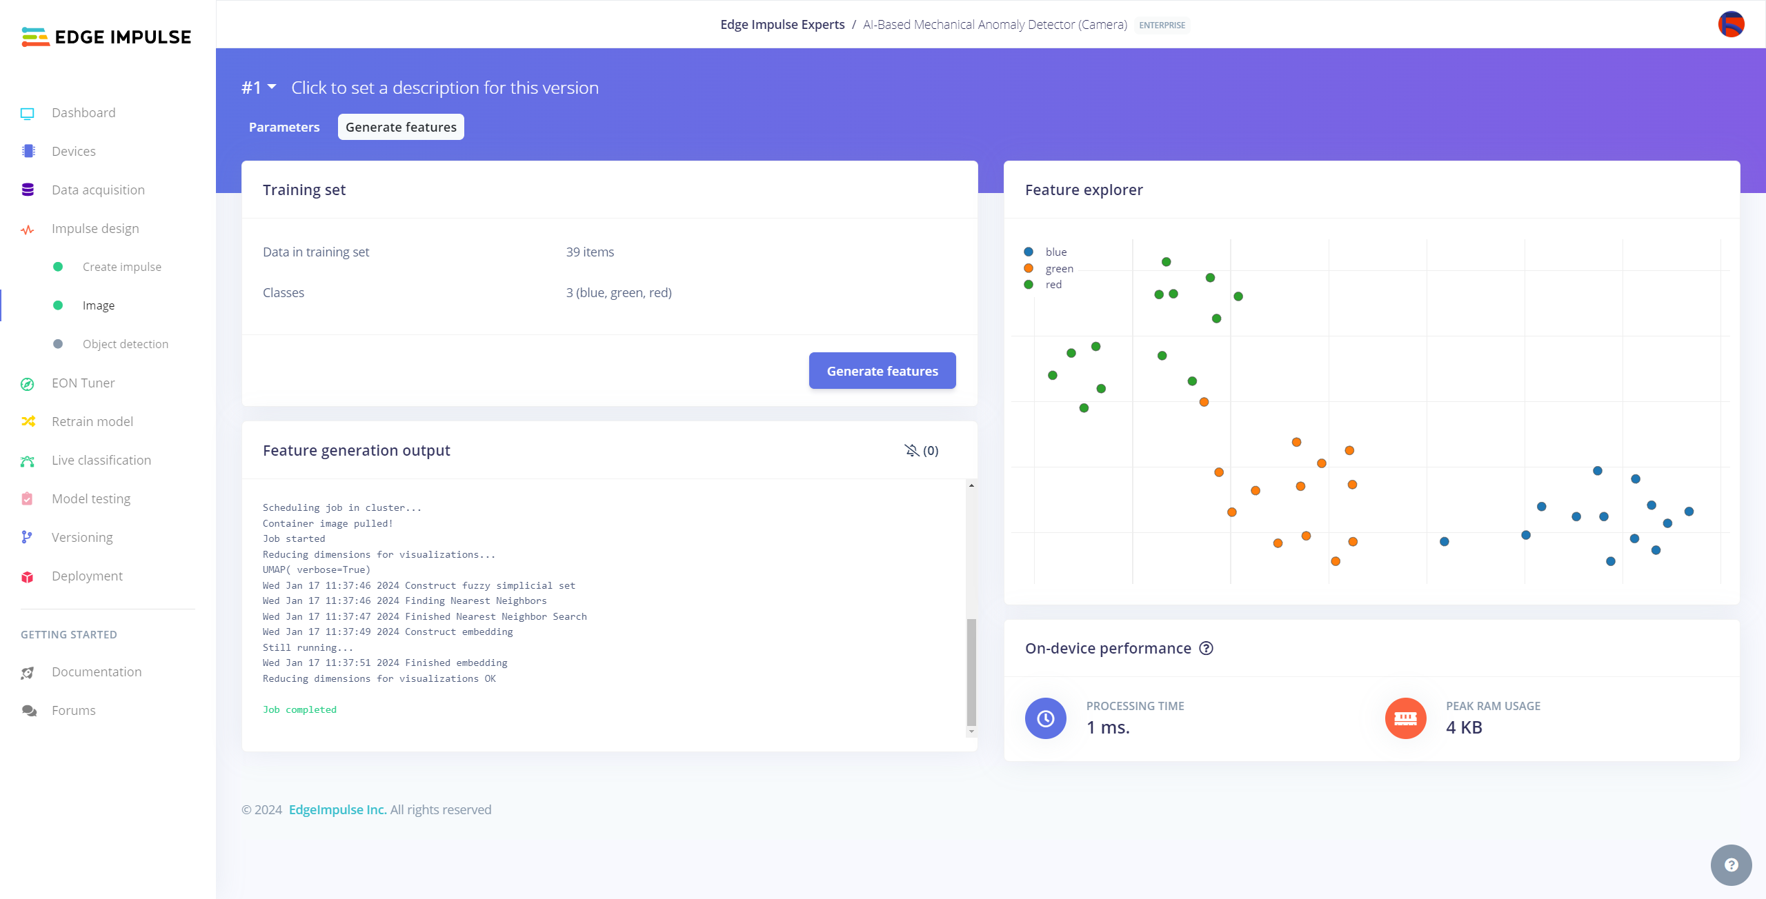The height and width of the screenshot is (899, 1766).
Task: Select the Parameters tab
Action: click(284, 126)
